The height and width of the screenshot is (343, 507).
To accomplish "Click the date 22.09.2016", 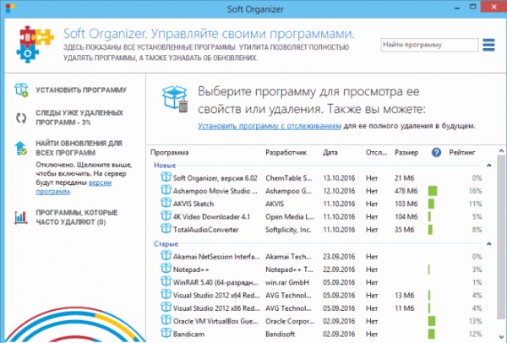I will click(x=339, y=269).
